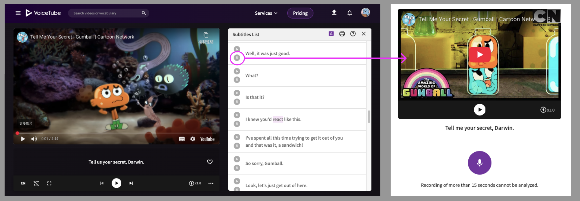The image size is (580, 201).
Task: Open playback speed x1.0 in bottom control bar
Action: point(195,183)
